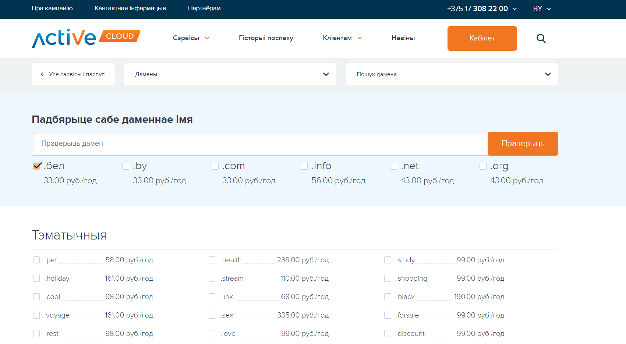Click the 68.00 руб./год price text
The width and height of the screenshot is (626, 344).
pyautogui.click(x=305, y=297)
